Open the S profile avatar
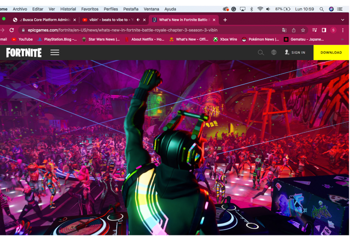This screenshot has width=354, height=236. [x=333, y=30]
